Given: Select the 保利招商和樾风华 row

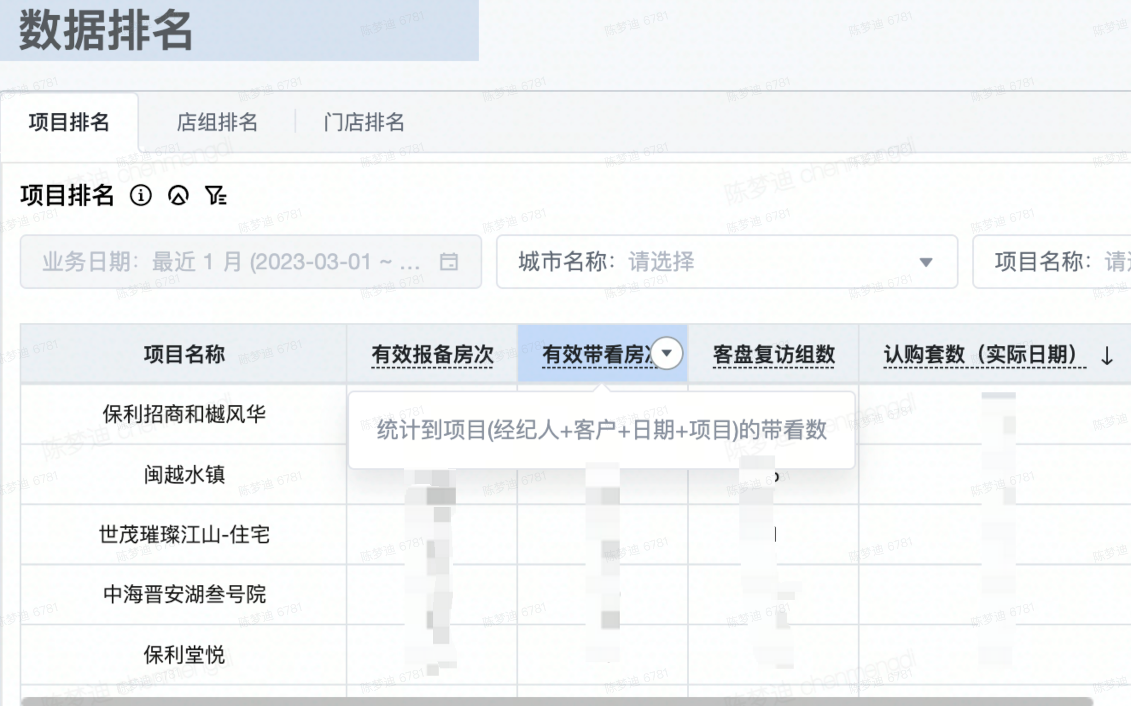Looking at the screenshot, I should point(184,414).
